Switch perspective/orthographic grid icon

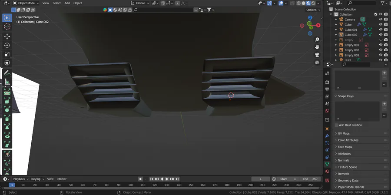317,63
